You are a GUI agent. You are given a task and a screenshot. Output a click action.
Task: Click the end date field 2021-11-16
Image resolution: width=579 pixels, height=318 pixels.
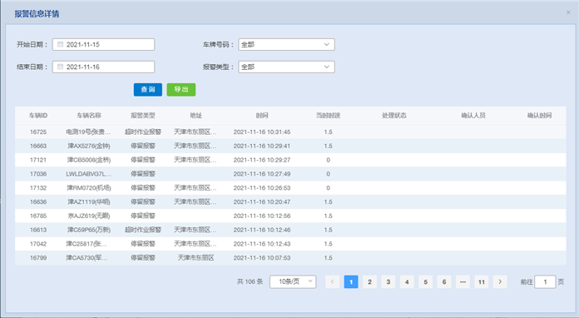pyautogui.click(x=103, y=67)
